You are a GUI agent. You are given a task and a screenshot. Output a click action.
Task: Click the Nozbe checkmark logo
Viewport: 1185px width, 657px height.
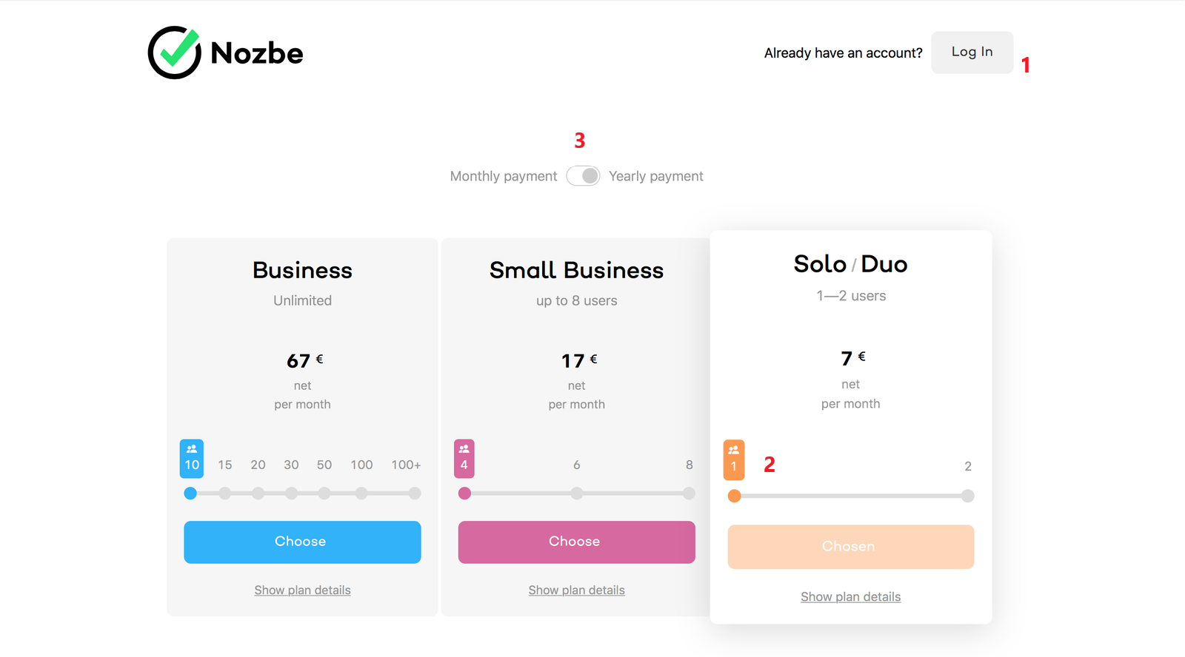175,53
